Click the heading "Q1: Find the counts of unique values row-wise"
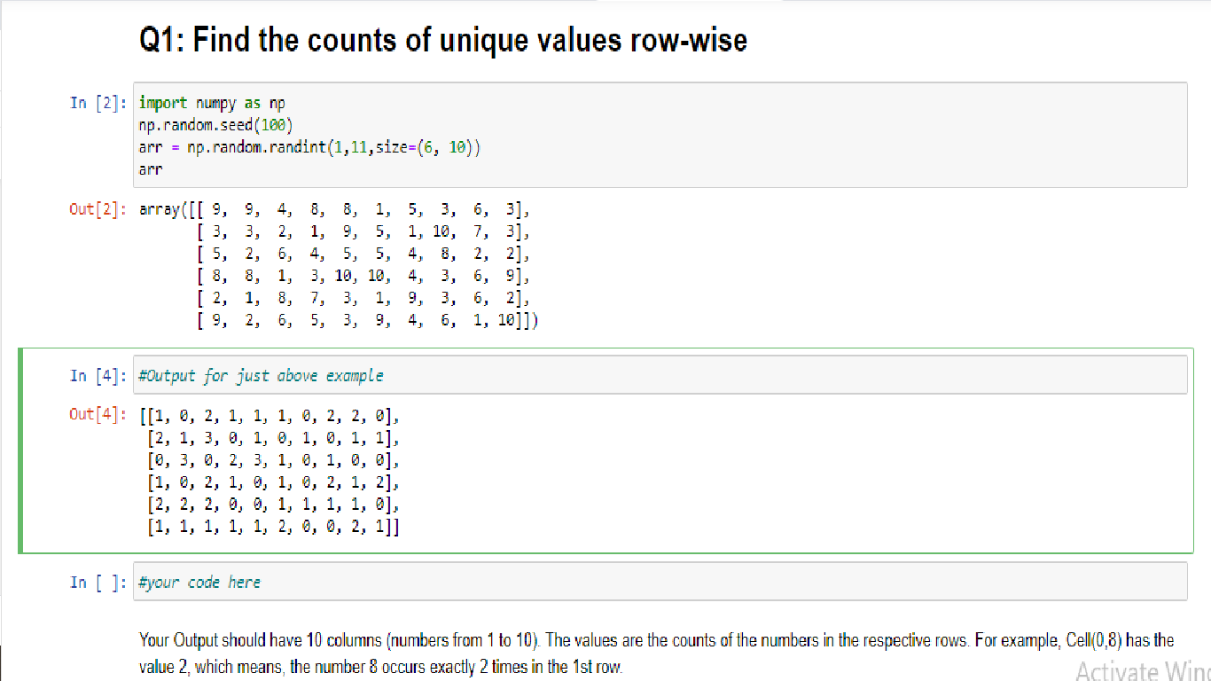Image resolution: width=1211 pixels, height=681 pixels. click(443, 40)
